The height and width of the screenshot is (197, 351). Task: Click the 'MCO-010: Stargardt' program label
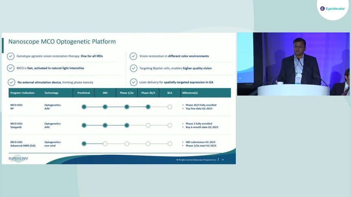(17, 125)
